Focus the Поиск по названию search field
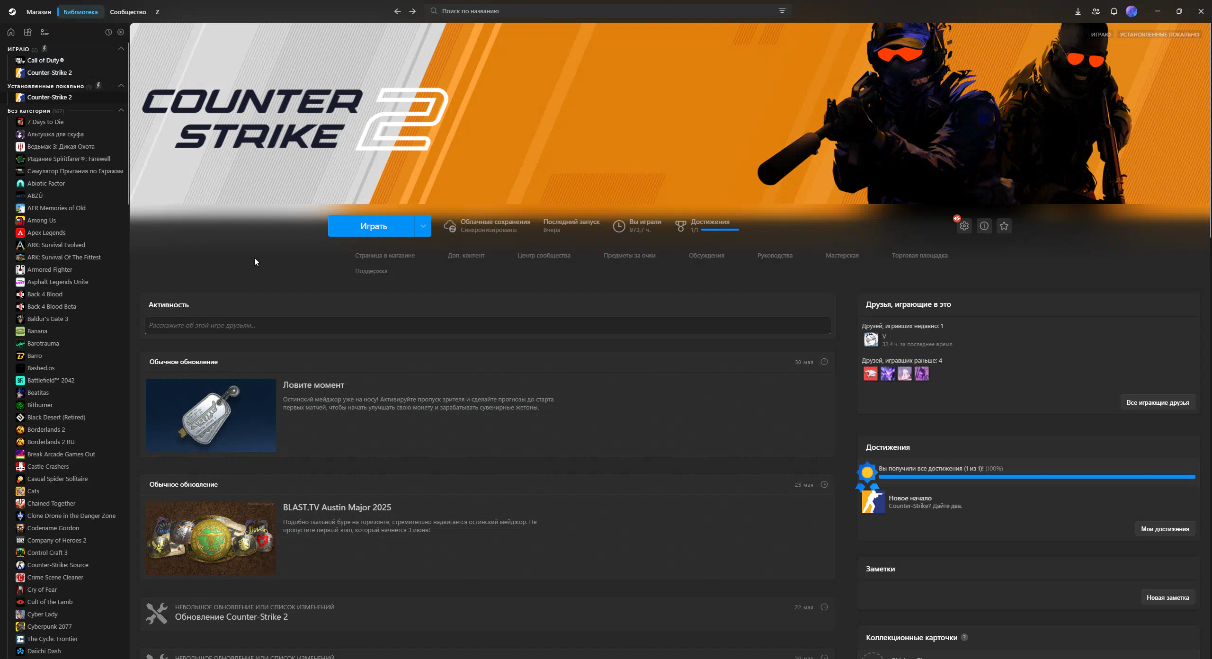The height and width of the screenshot is (659, 1212). pos(608,11)
